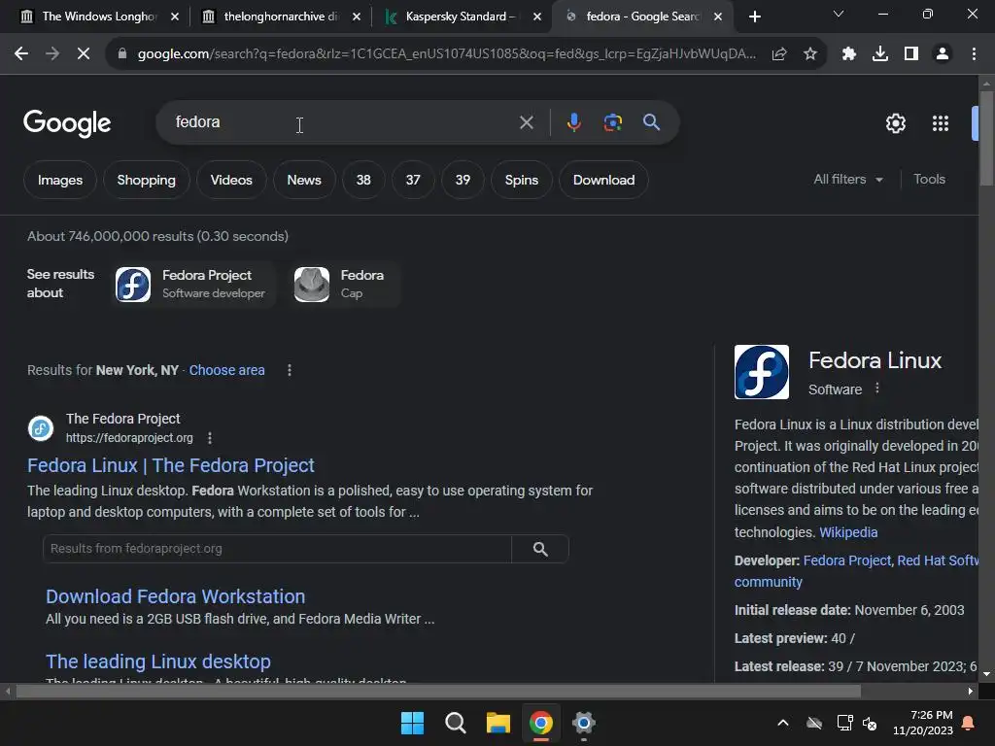Open Chrome downloads
This screenshot has width=995, height=746.
point(880,54)
